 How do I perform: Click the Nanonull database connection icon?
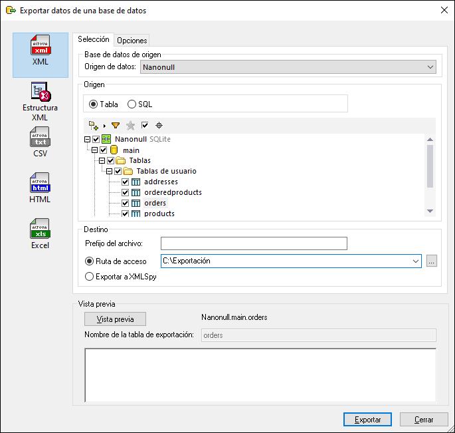106,139
